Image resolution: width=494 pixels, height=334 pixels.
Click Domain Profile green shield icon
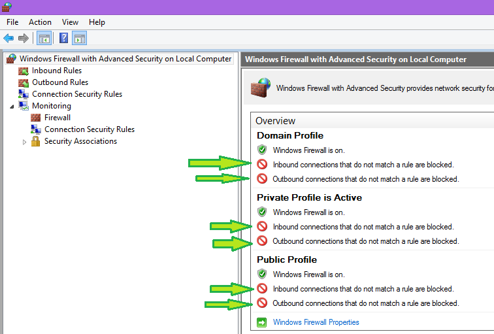[x=262, y=150]
